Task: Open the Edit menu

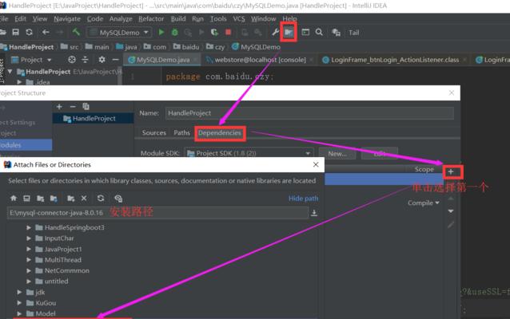Action: tap(20, 19)
